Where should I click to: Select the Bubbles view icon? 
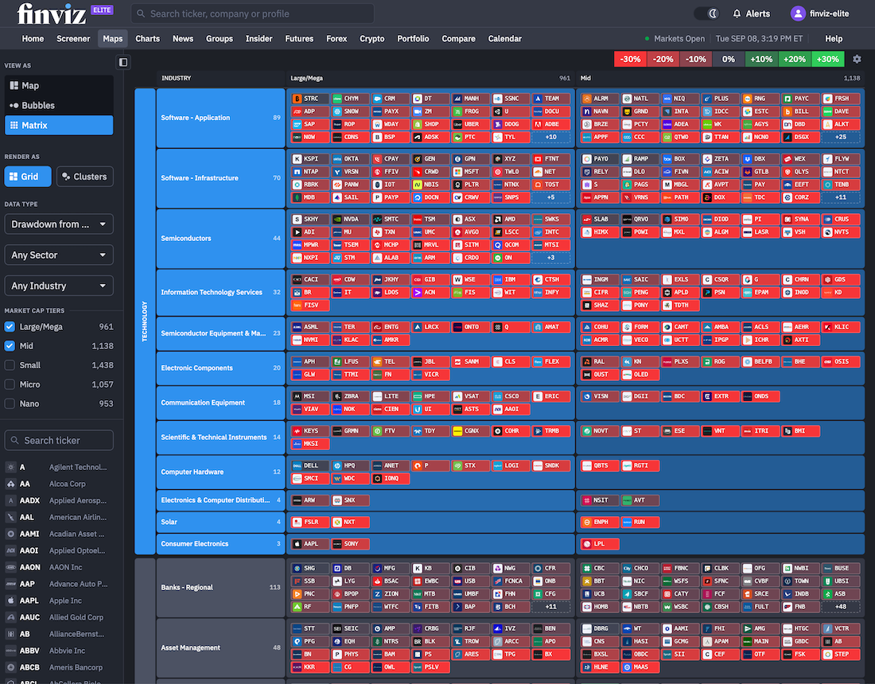pyautogui.click(x=14, y=106)
